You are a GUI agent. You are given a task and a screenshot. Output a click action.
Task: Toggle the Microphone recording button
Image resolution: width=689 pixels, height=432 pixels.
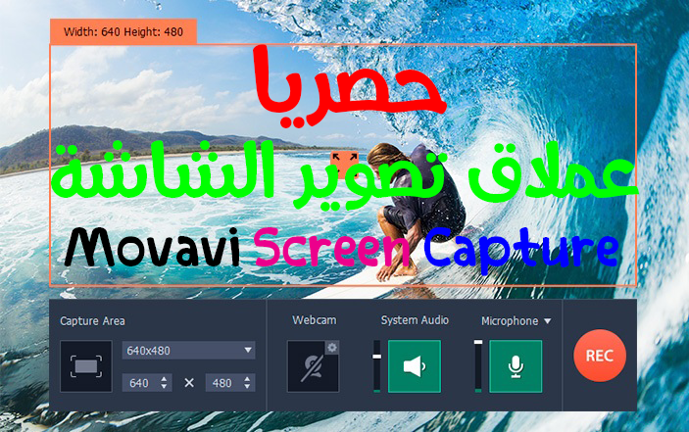coord(516,366)
